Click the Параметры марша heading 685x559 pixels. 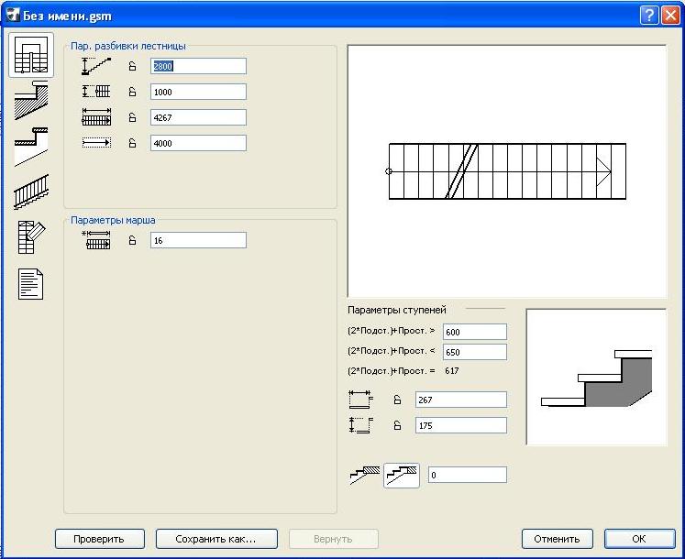[x=113, y=220]
